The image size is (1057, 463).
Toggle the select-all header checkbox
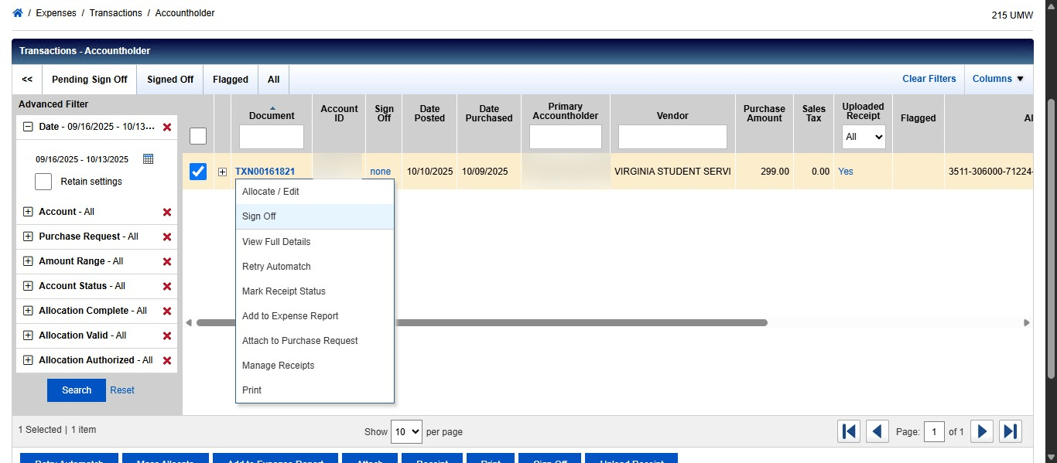coord(198,137)
